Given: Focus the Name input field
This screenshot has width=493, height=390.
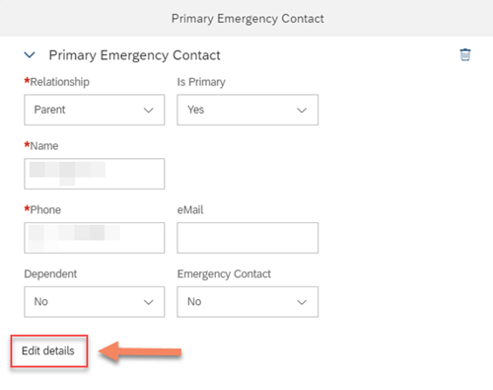Looking at the screenshot, I should [95, 174].
